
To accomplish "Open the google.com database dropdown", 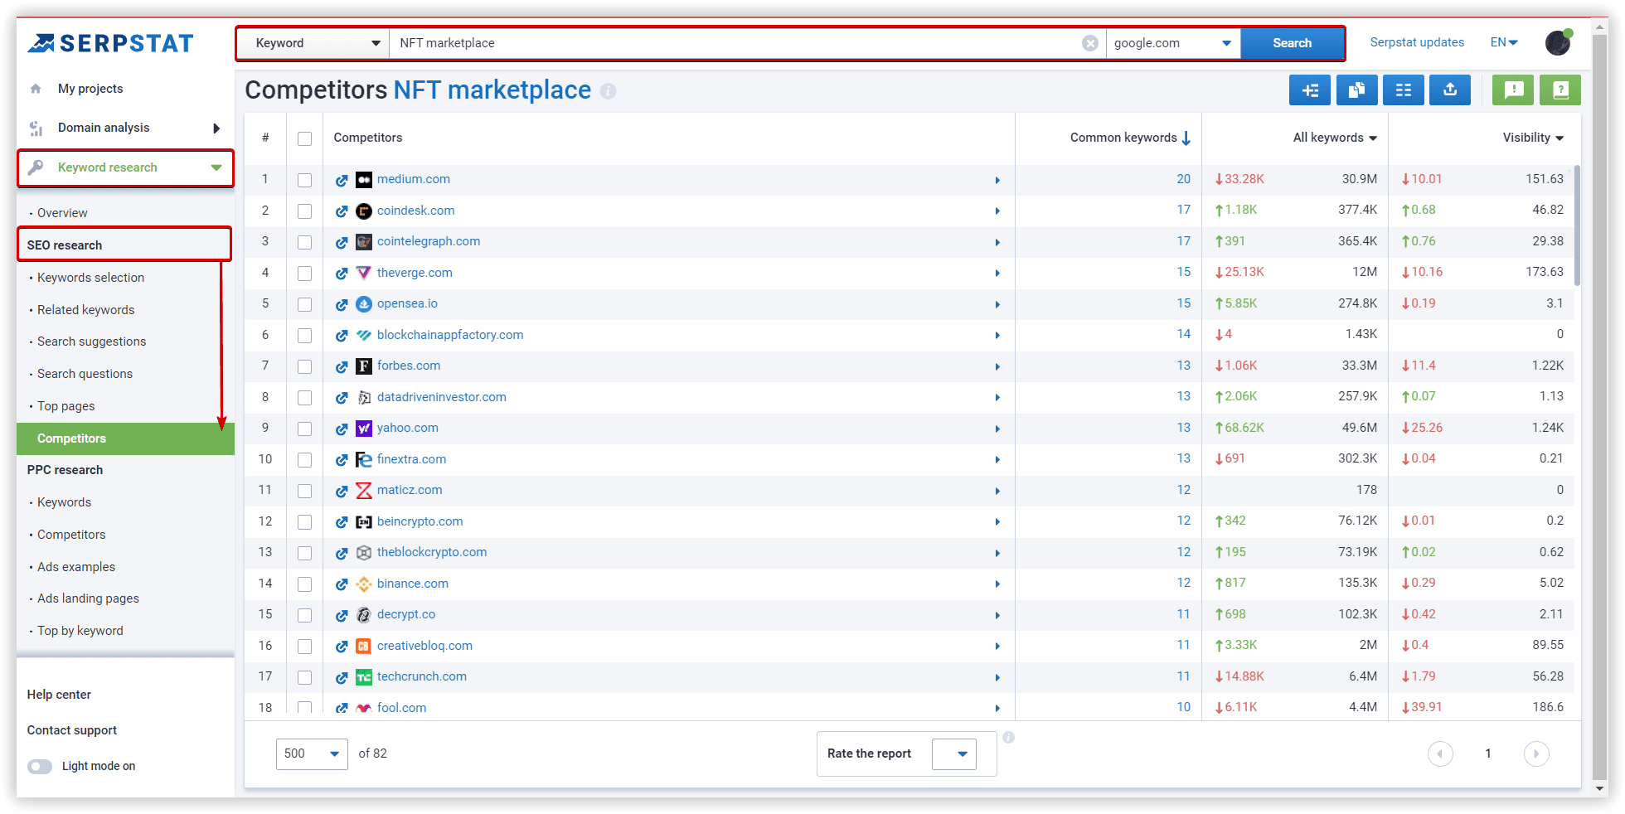I will (x=1172, y=43).
